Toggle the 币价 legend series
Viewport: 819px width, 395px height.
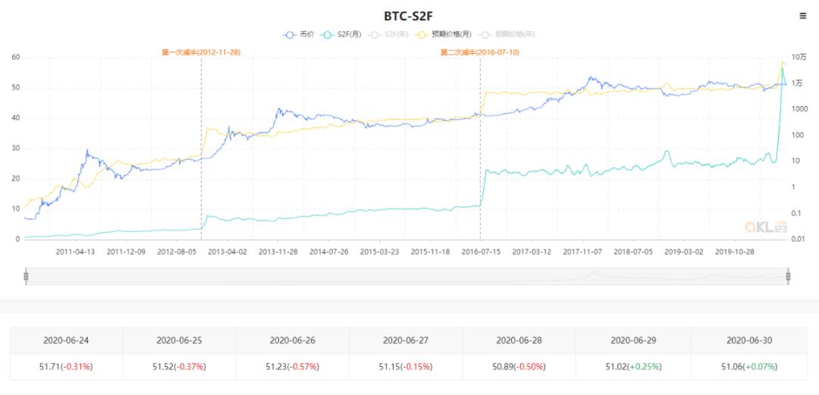pos(298,34)
